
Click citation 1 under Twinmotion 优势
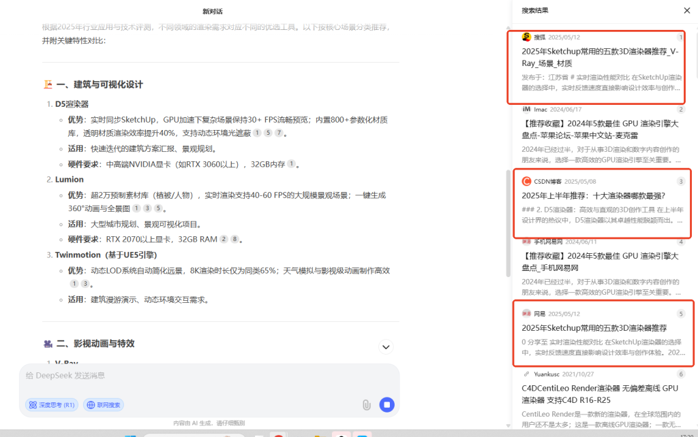pos(74,284)
